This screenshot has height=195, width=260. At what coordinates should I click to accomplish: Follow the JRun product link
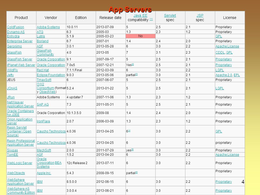click(x=11, y=97)
